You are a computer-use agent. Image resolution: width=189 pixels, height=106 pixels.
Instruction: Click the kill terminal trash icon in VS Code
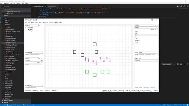coord(181,64)
